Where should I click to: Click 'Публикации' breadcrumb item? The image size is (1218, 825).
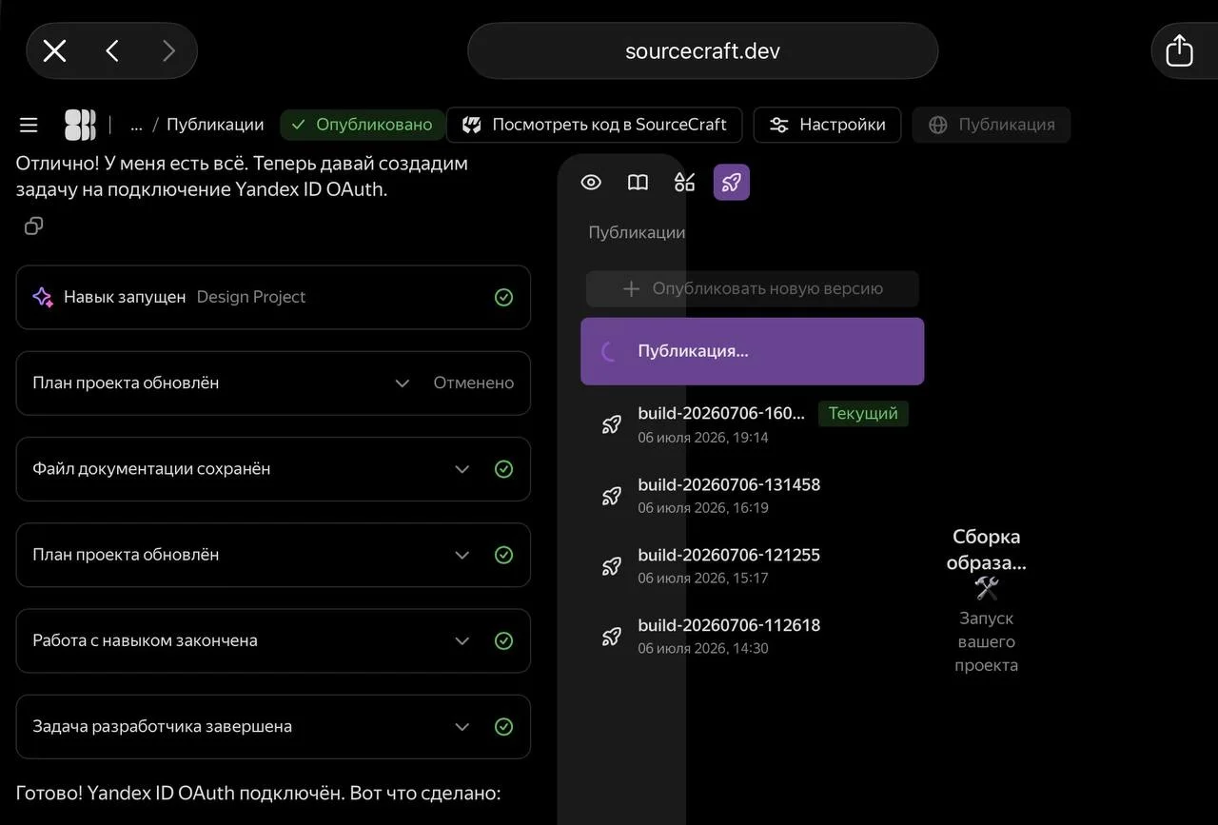(215, 125)
